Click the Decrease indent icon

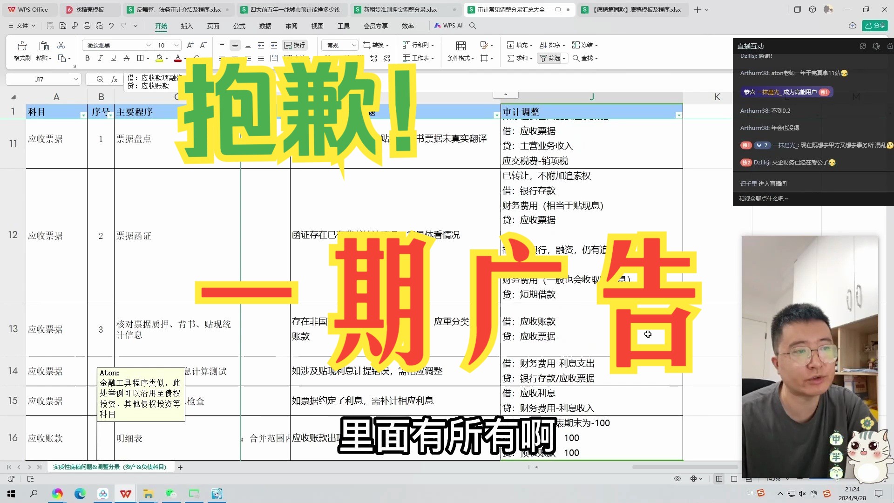261,45
